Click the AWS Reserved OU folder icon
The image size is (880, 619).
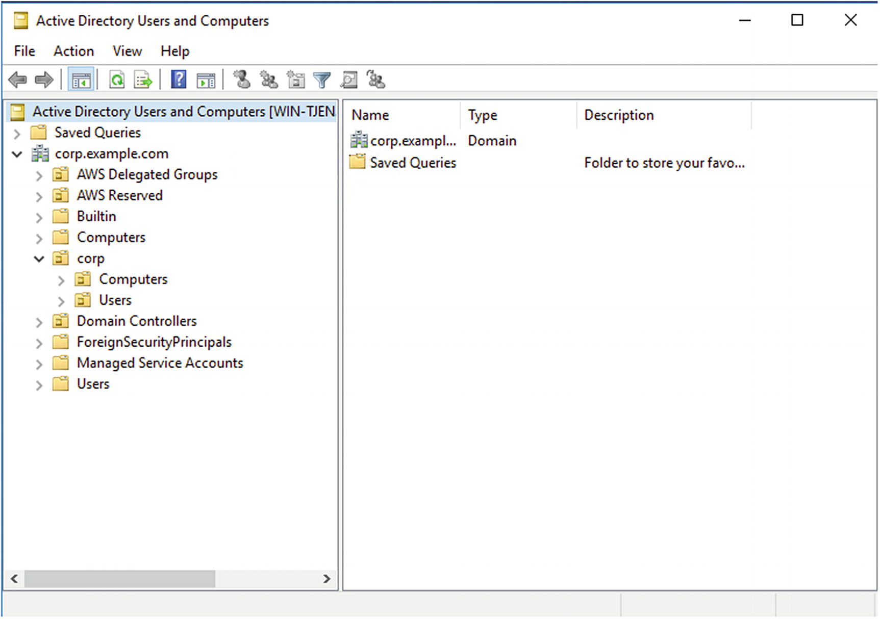(61, 195)
